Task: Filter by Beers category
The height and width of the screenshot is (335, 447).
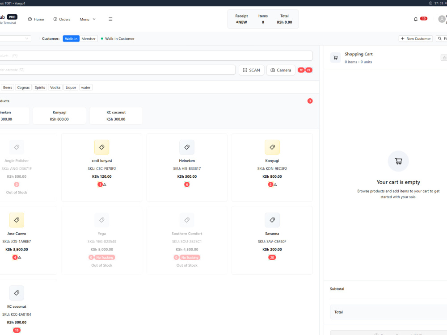Action: [8, 88]
